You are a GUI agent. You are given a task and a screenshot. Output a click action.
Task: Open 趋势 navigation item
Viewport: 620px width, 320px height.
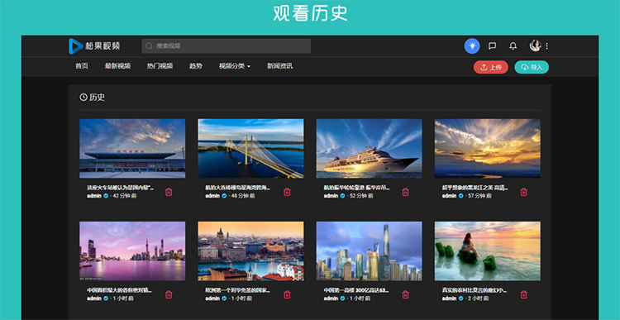(x=196, y=66)
